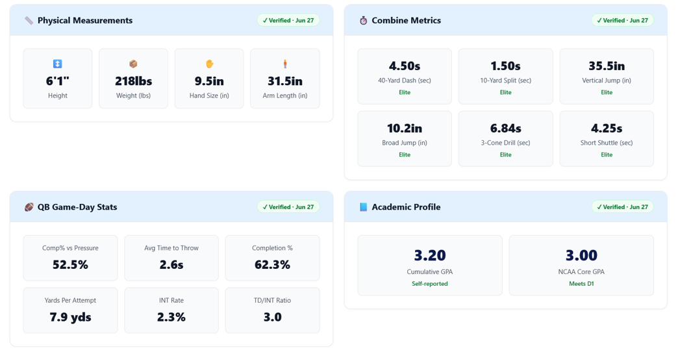Click the 3.20 Cumulative GPA value
This screenshot has height=354, width=678.
click(x=430, y=255)
